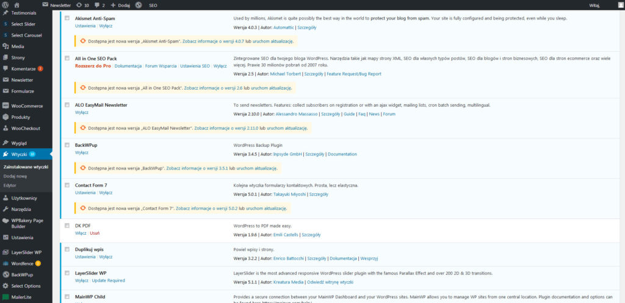
Task: Deactivate Akismet with Wyłącz link
Action: (x=106, y=26)
